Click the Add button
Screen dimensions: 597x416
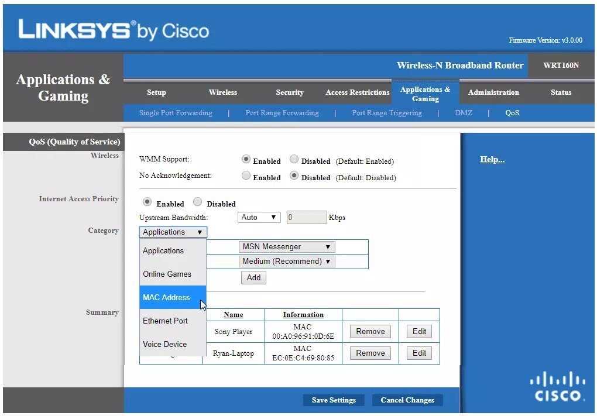click(253, 278)
